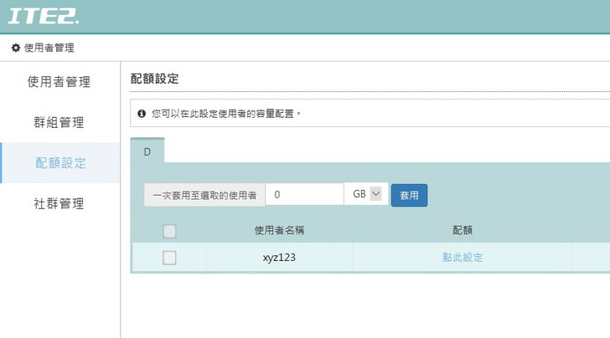610x338 pixels.
Task: Click the 使用者名稱 column header
Action: coord(279,230)
